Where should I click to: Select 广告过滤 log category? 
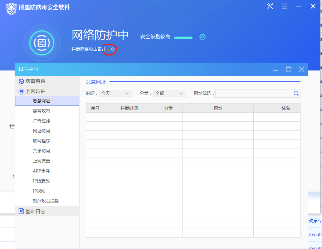42,121
